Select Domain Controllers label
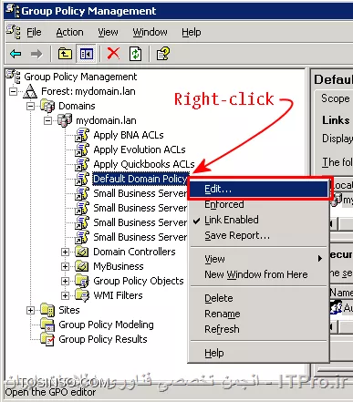 (x=134, y=252)
